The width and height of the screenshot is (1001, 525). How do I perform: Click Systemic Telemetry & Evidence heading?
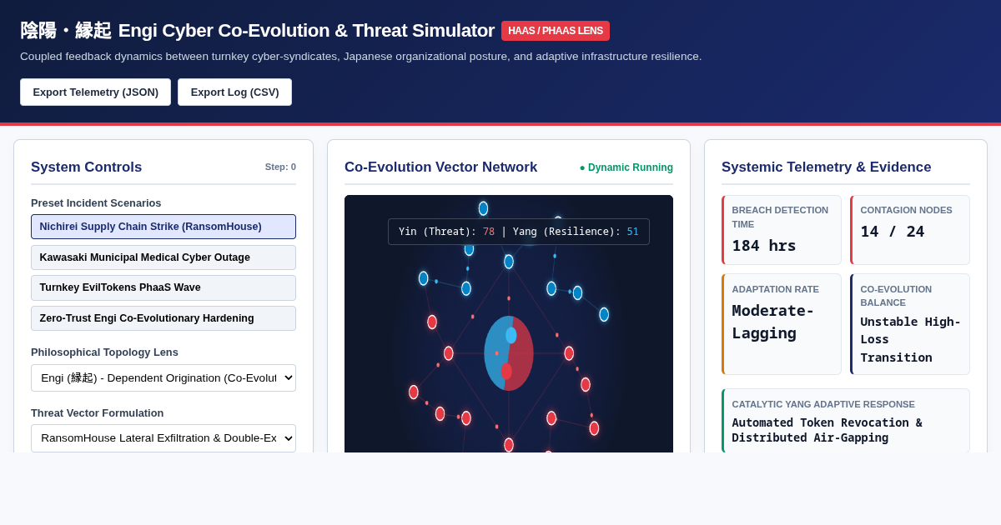[827, 167]
